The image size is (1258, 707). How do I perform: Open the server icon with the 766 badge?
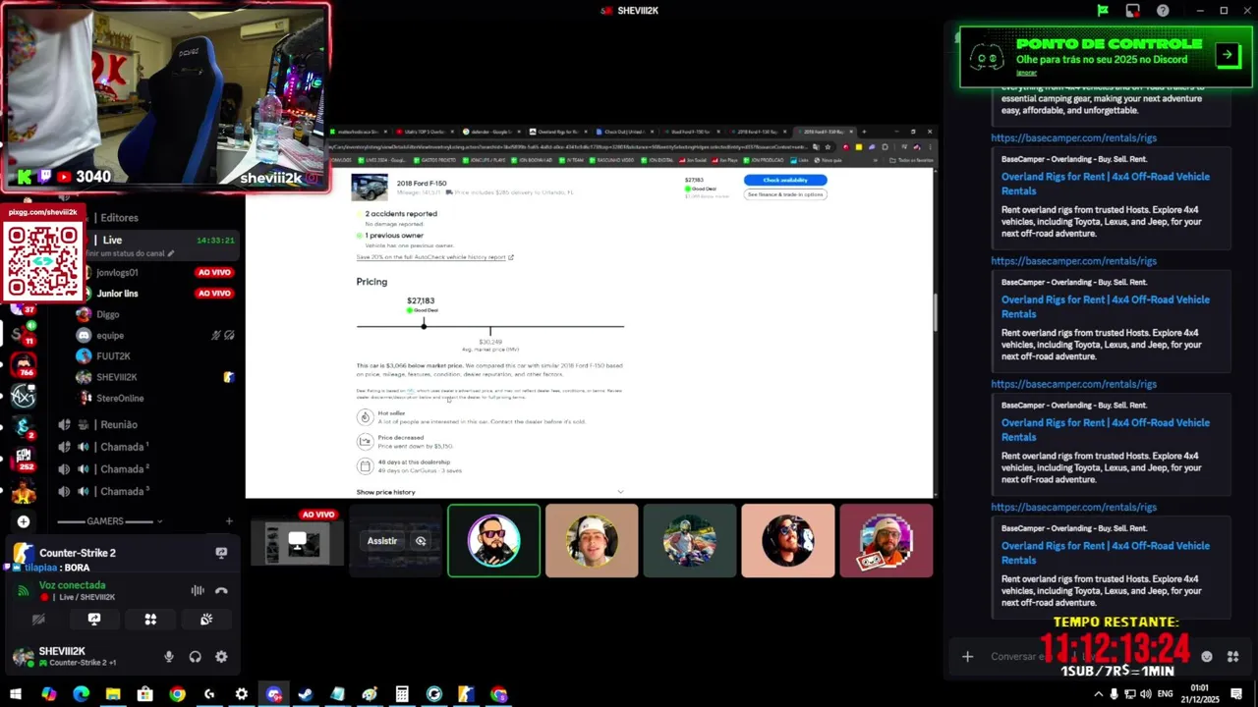(24, 364)
